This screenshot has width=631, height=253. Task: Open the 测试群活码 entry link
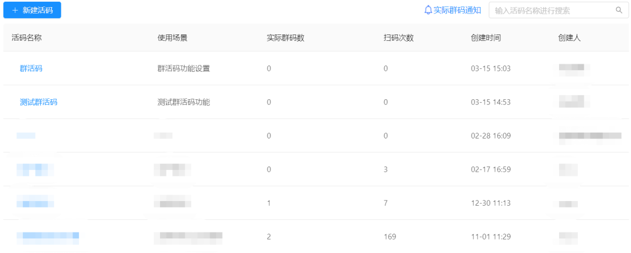(39, 102)
